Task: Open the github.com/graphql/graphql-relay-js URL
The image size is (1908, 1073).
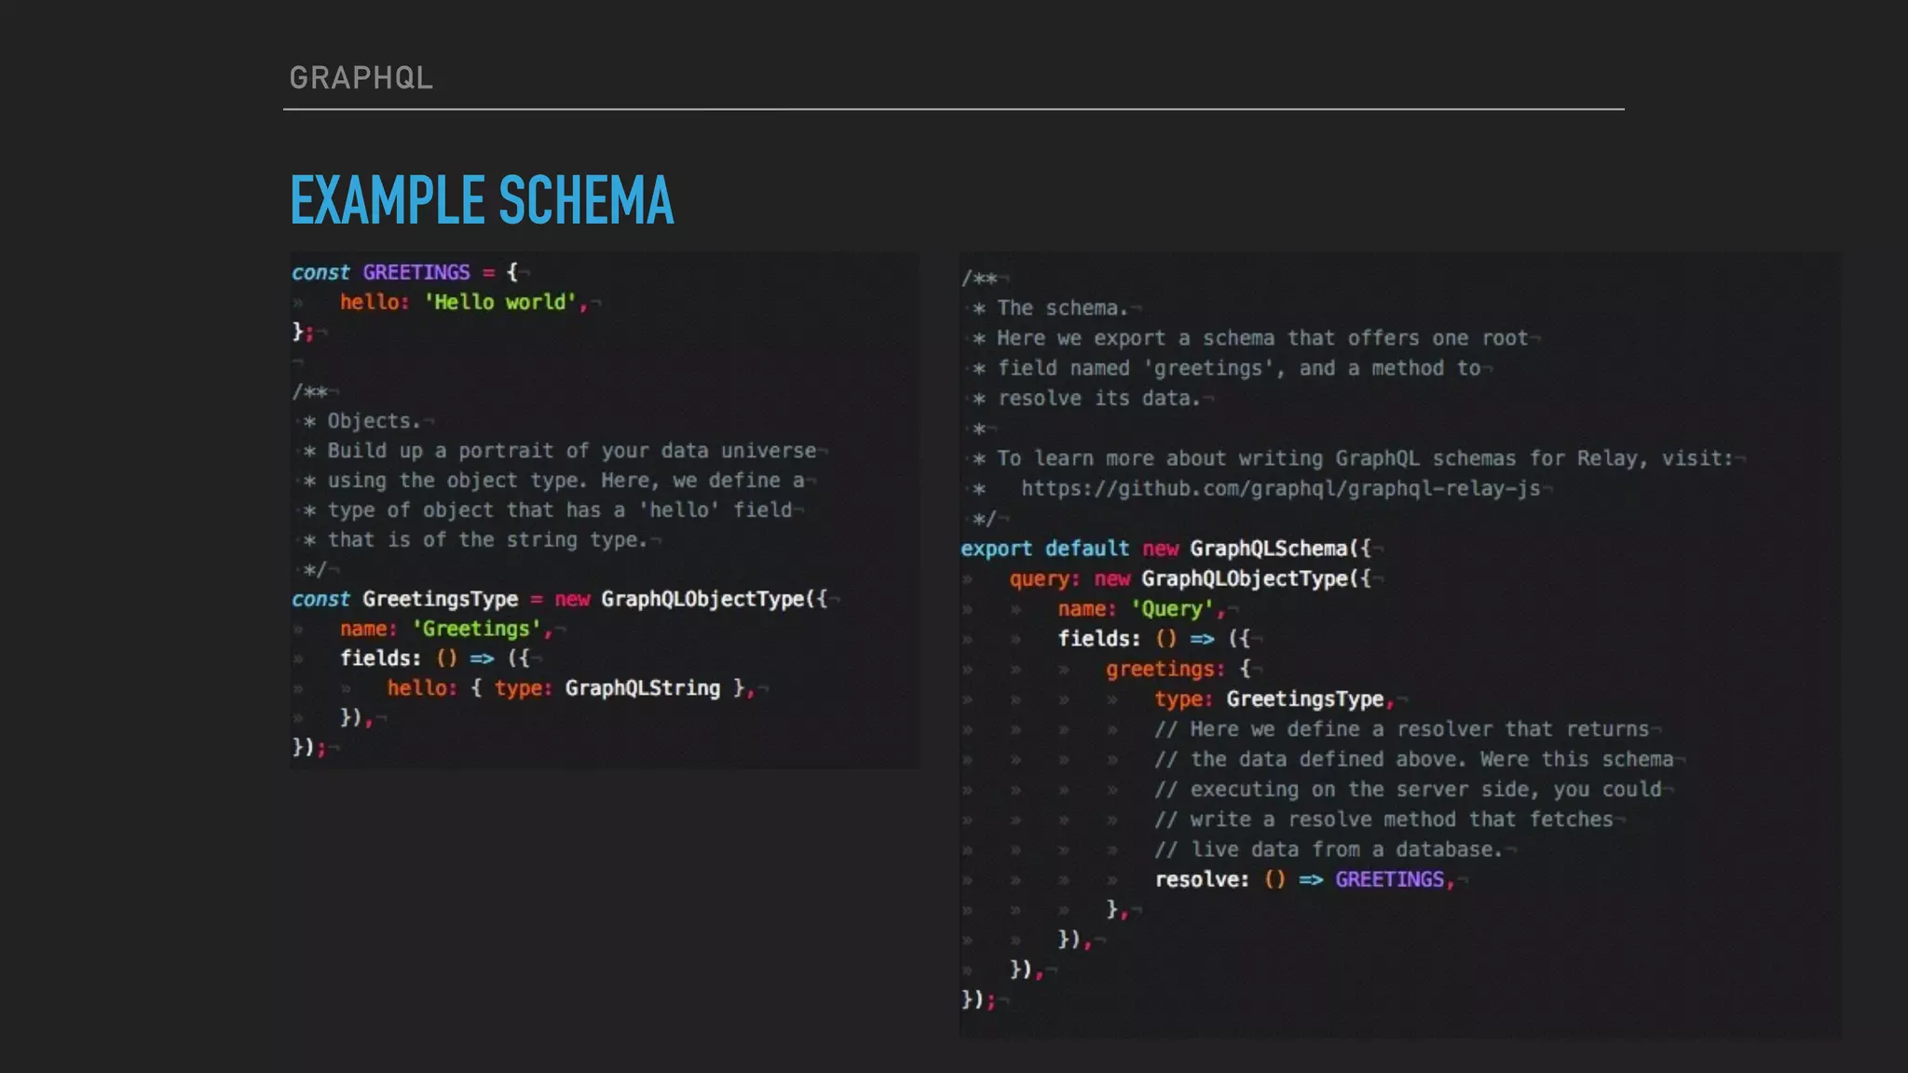Action: [x=1280, y=489]
